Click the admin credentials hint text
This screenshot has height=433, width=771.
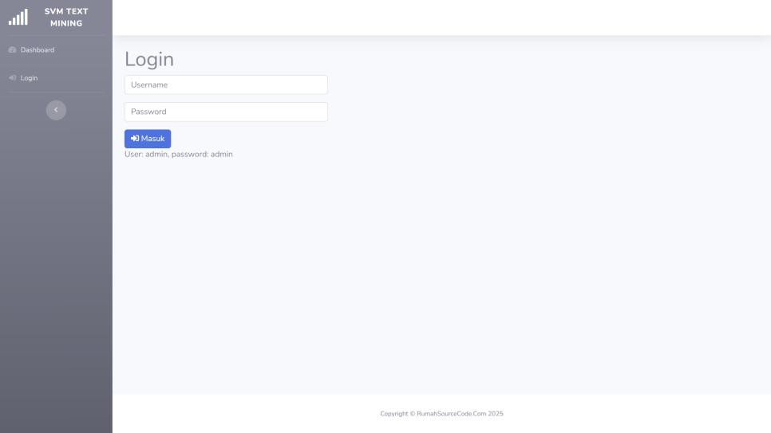179,154
